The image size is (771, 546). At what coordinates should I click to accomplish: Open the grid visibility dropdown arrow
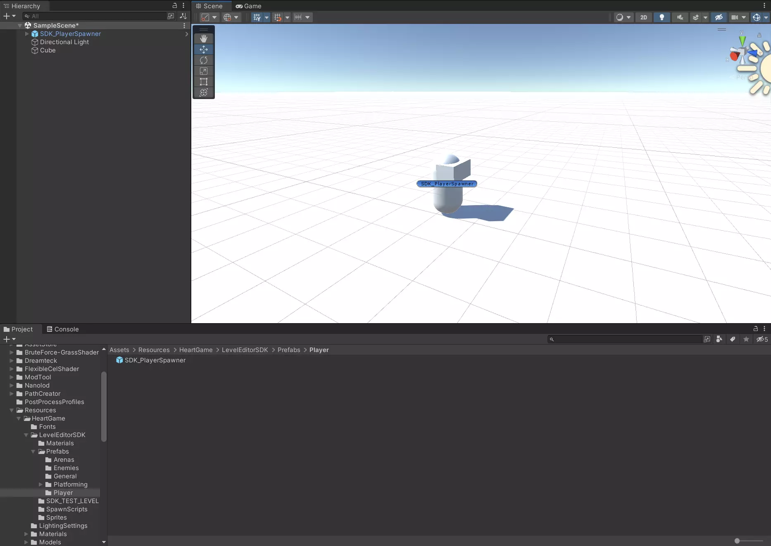267,17
